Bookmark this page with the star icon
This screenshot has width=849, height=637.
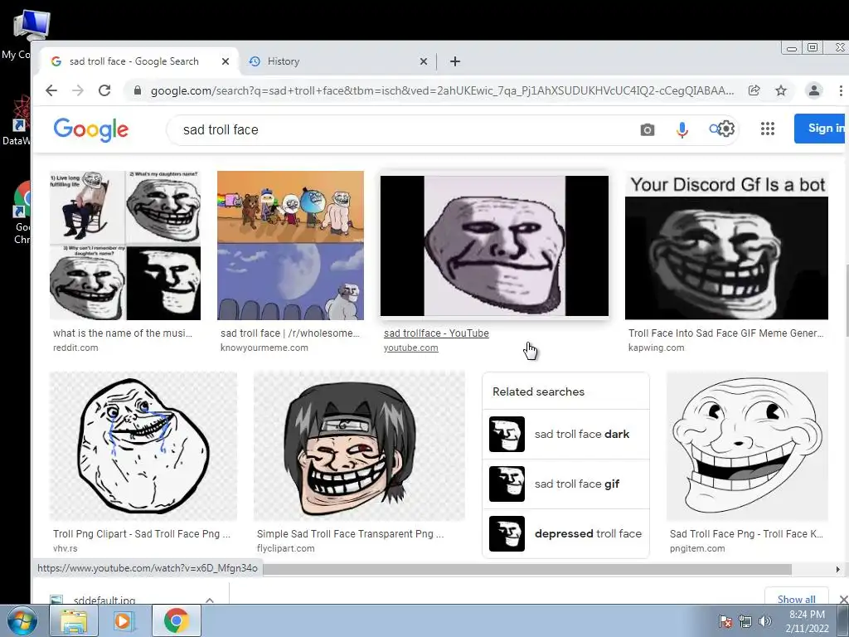coord(781,90)
